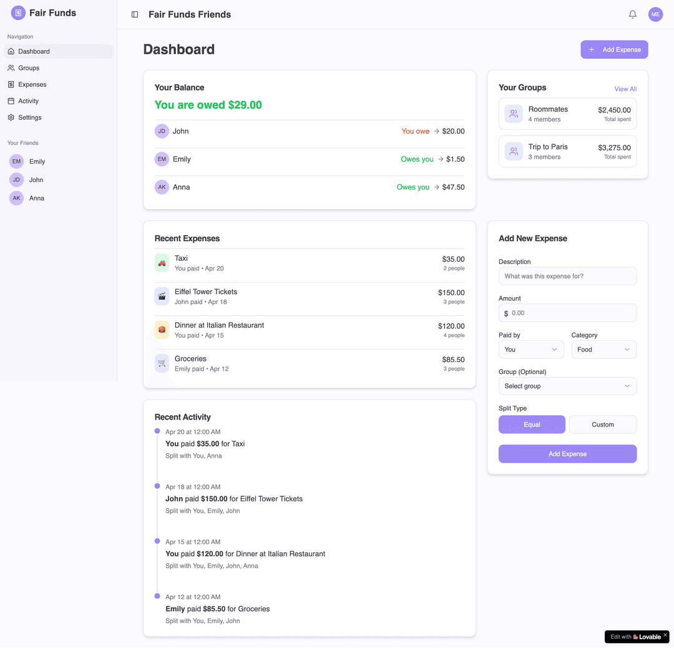
Task: Click the Fair Funds logo icon
Action: [18, 12]
